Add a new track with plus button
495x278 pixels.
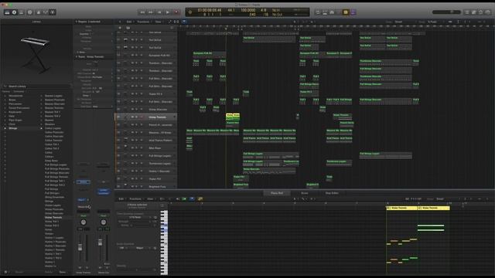pyautogui.click(x=120, y=28)
